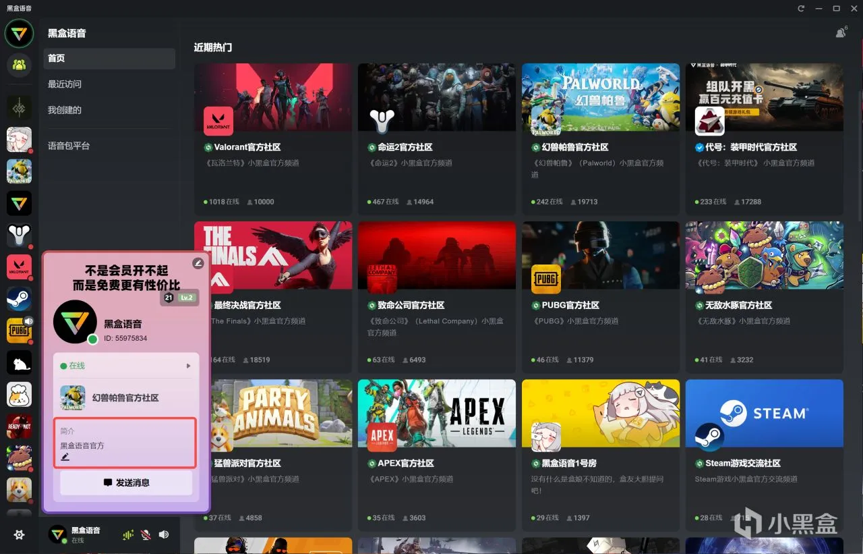Expand the 在线 status selector
This screenshot has height=554, width=863.
click(x=126, y=366)
